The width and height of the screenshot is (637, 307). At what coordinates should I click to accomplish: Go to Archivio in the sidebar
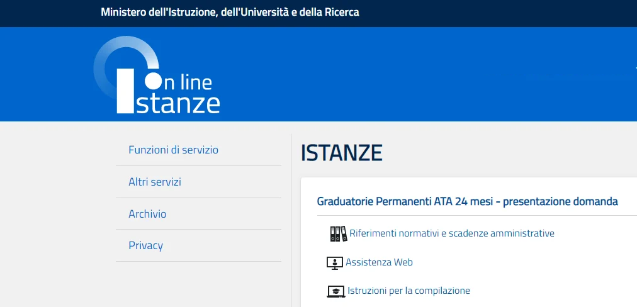coord(147,214)
